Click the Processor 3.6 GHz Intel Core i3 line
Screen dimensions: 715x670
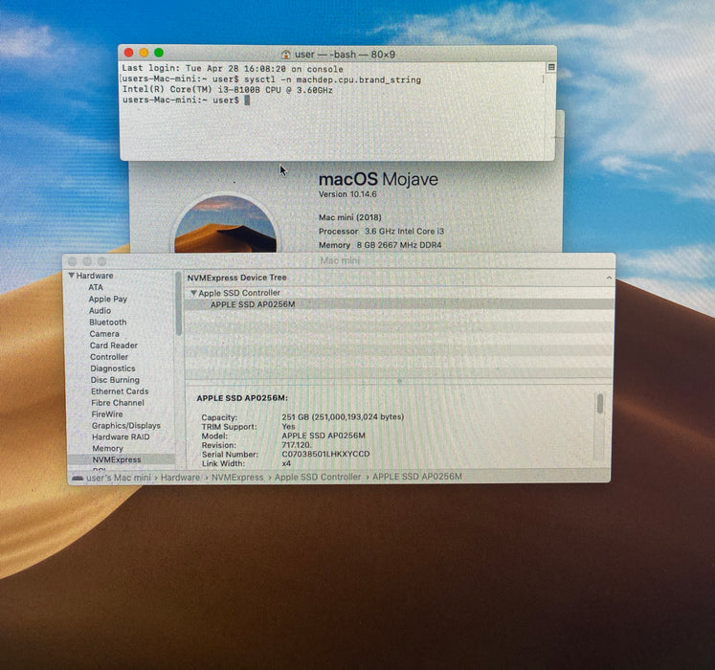click(381, 232)
